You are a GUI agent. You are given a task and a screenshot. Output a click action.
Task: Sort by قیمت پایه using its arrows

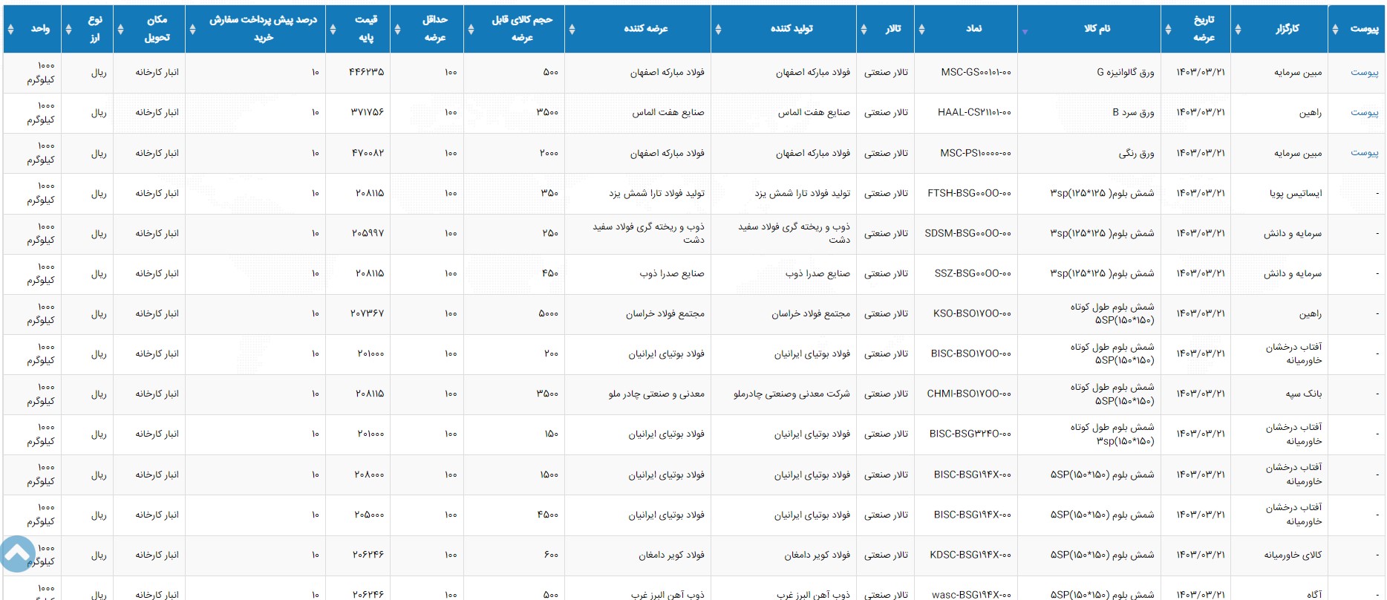(331, 29)
